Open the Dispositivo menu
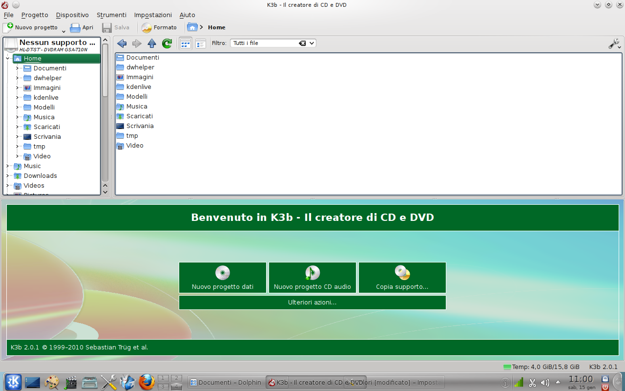625x391 pixels. [x=72, y=15]
